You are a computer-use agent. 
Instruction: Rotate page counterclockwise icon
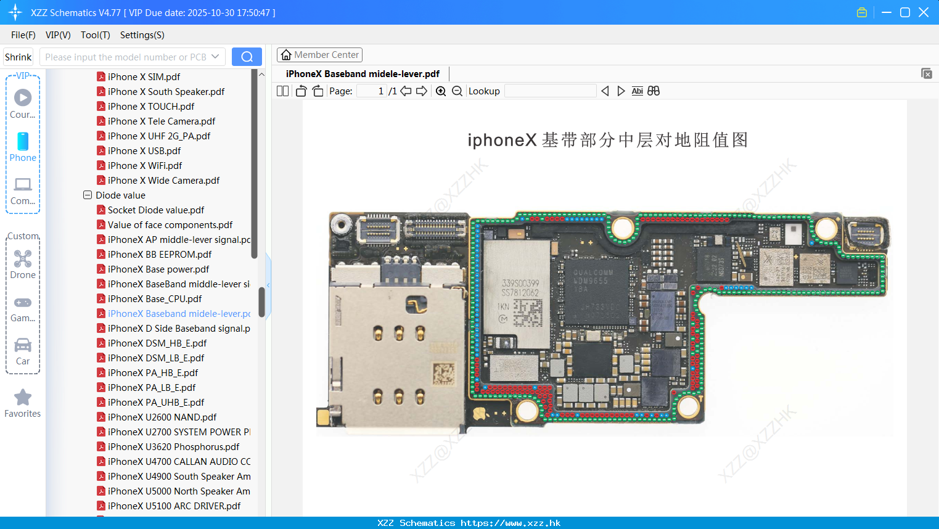pyautogui.click(x=301, y=91)
